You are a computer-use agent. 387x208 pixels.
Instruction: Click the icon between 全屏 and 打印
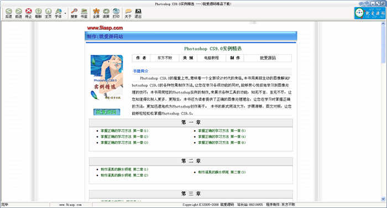(106, 13)
